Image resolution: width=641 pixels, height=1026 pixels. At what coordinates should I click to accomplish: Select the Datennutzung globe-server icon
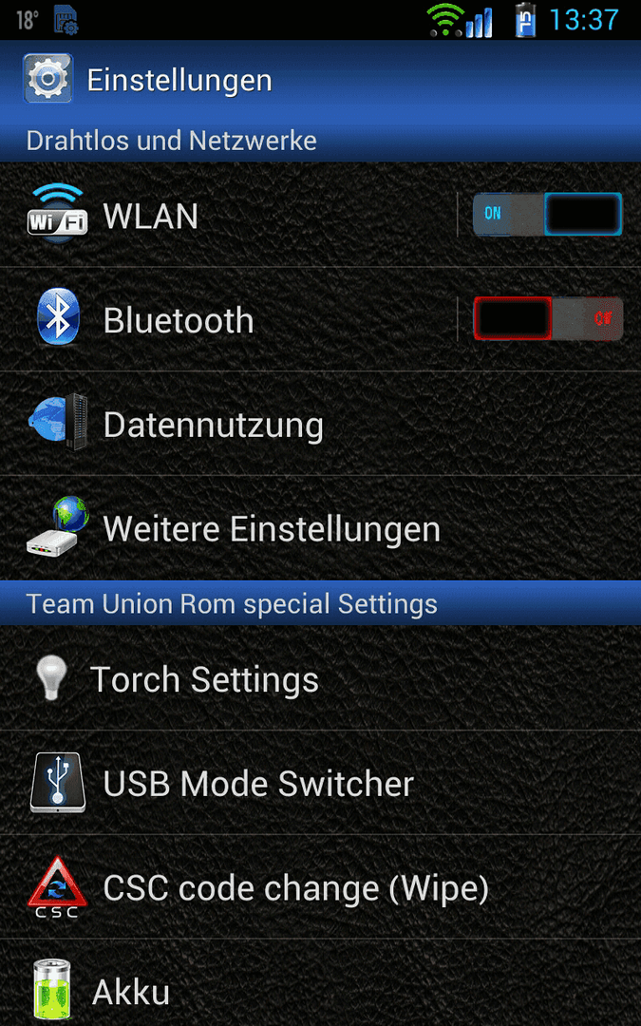58,422
